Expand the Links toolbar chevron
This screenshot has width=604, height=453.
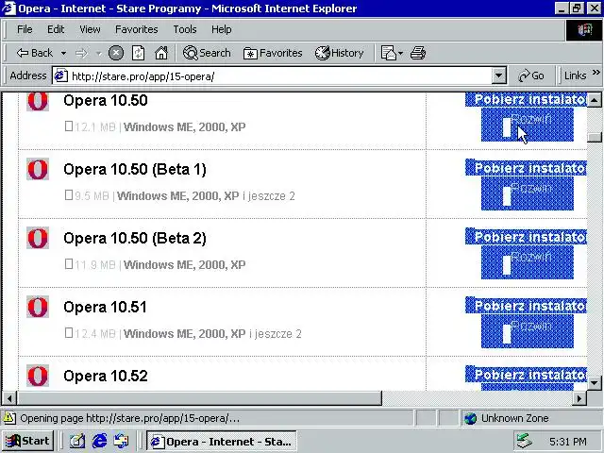596,73
